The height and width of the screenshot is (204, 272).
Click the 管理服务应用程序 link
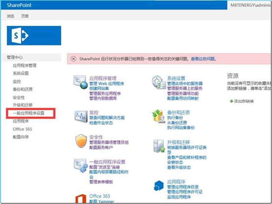click(105, 93)
